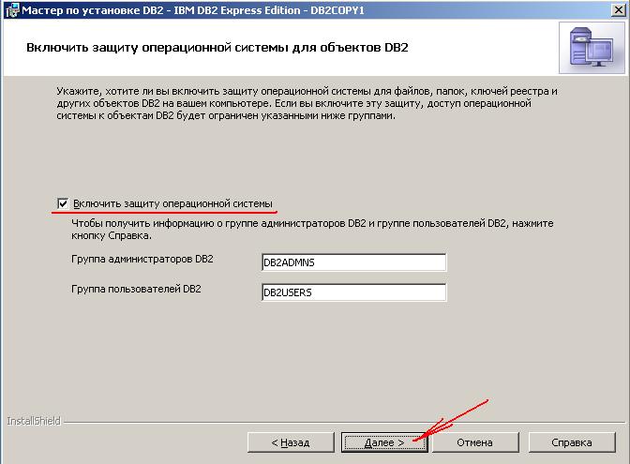The height and width of the screenshot is (464, 630).
Task: Cancel setup via 'Отмена' button
Action: 475,442
